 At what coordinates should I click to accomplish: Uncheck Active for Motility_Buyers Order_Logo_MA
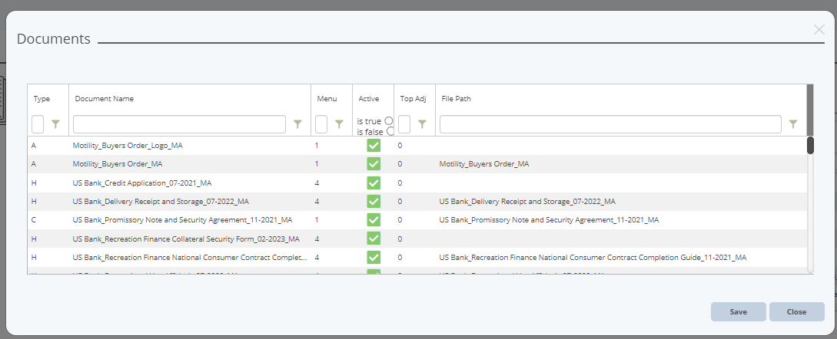(x=374, y=146)
